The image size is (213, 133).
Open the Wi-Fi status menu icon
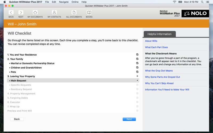click(x=175, y=2)
